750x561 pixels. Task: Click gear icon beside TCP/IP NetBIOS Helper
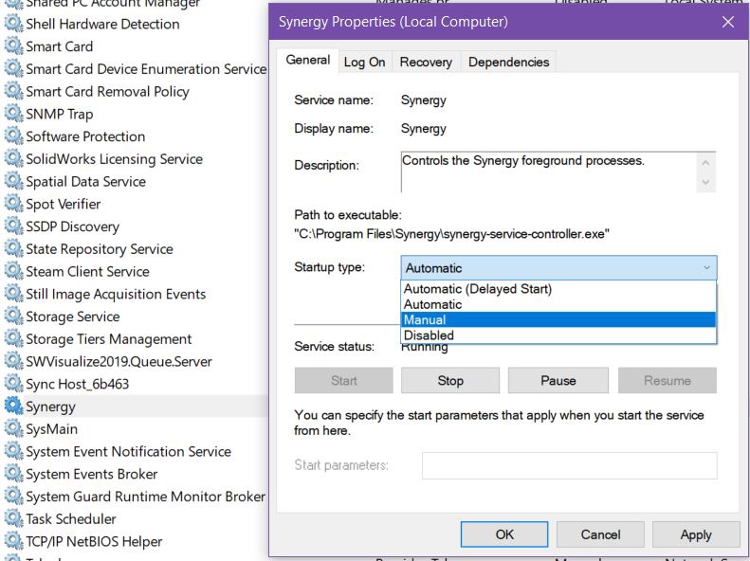tap(13, 541)
